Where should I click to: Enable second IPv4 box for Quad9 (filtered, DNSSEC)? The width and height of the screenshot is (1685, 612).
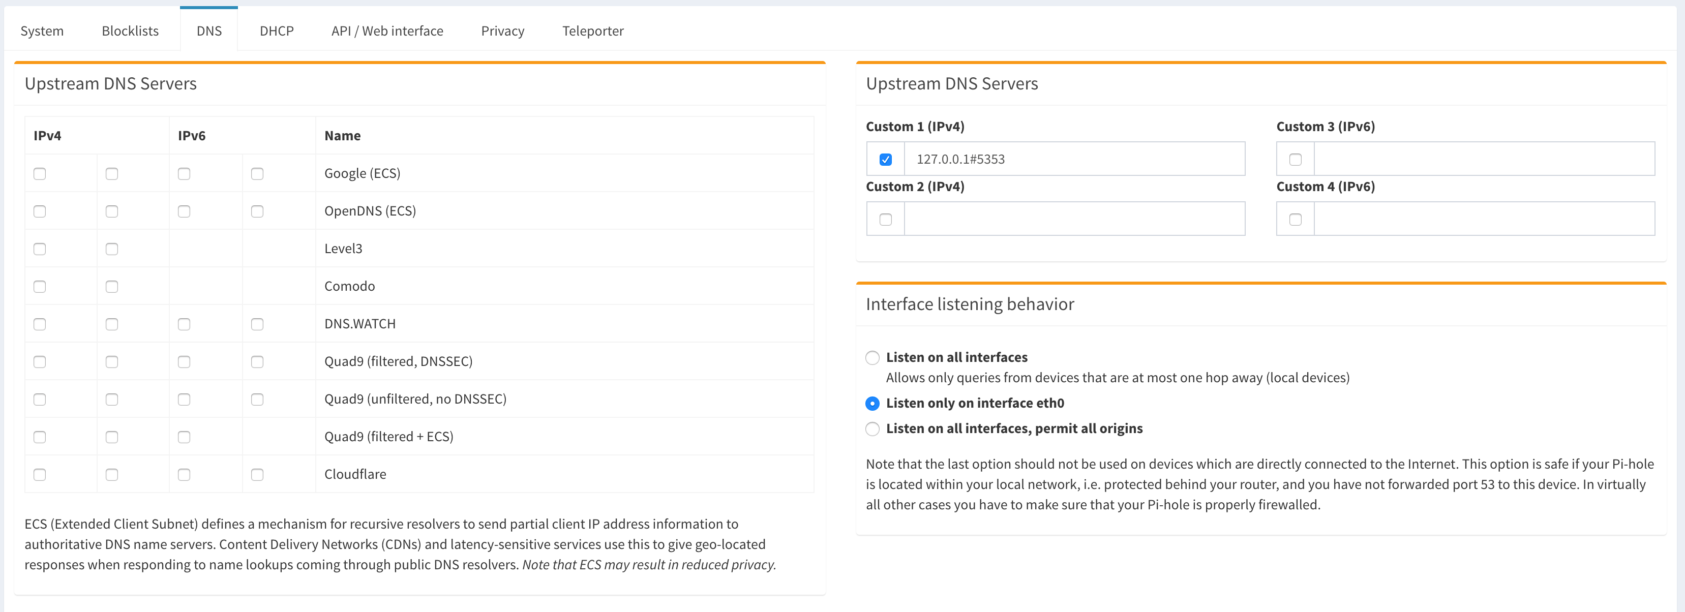pyautogui.click(x=112, y=362)
